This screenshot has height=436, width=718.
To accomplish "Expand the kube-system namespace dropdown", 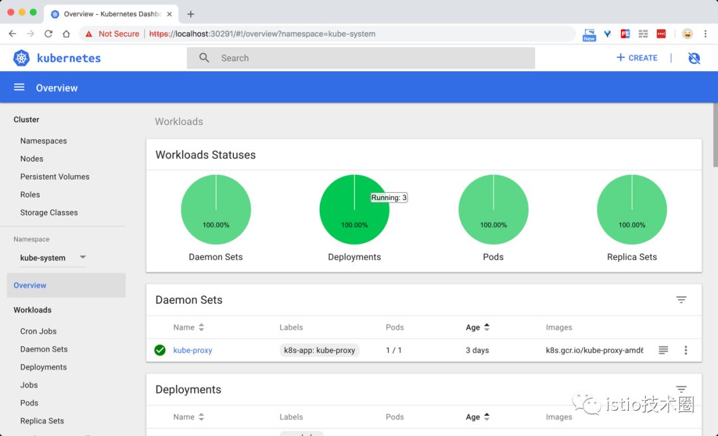I will pos(82,257).
